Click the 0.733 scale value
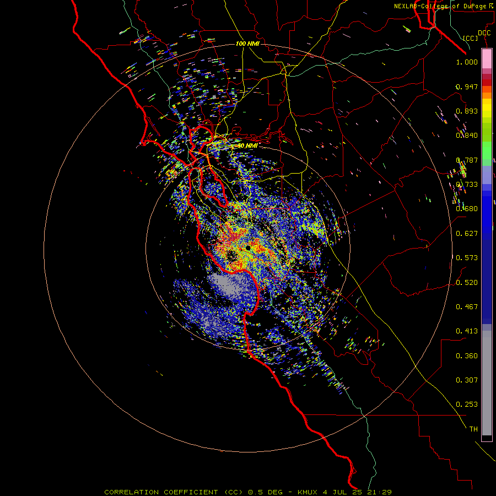Screen dimensions: 496x496 (467, 185)
